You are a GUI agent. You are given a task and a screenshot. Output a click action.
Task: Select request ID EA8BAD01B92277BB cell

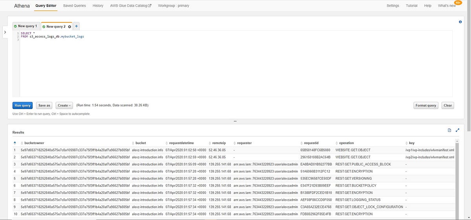click(x=316, y=164)
